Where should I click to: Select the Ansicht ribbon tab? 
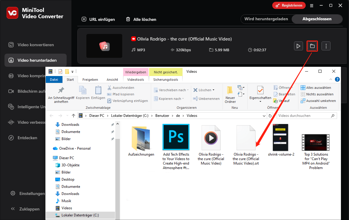[112, 80]
